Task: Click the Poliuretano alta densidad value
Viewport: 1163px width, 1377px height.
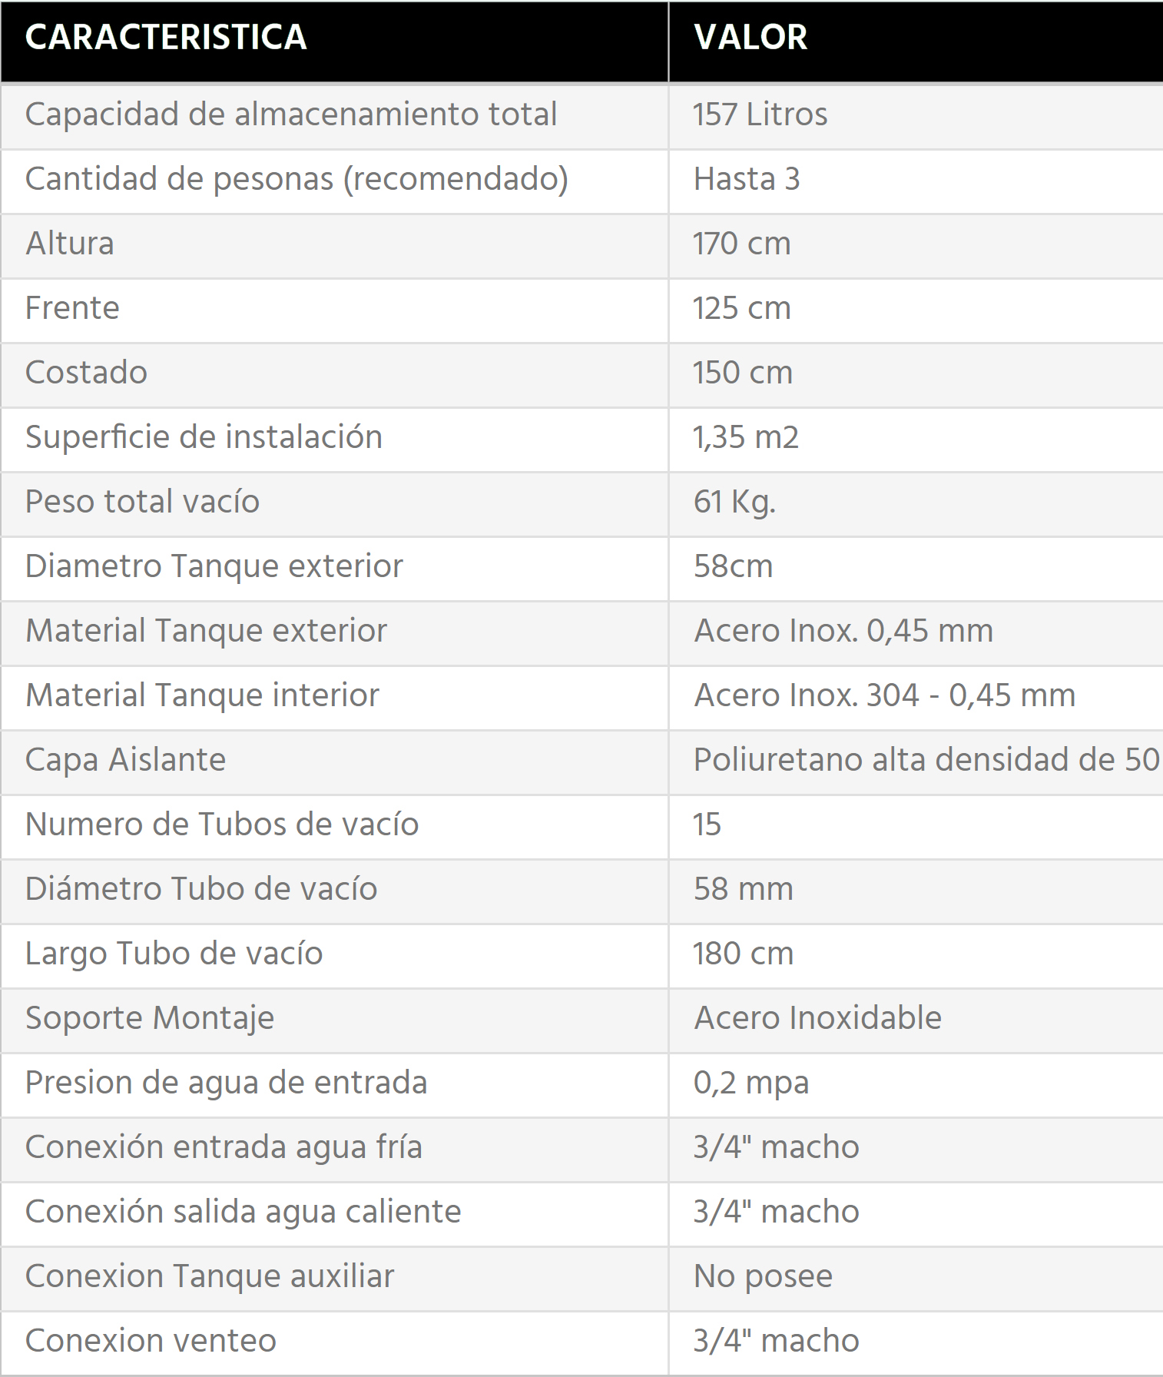Action: click(927, 760)
